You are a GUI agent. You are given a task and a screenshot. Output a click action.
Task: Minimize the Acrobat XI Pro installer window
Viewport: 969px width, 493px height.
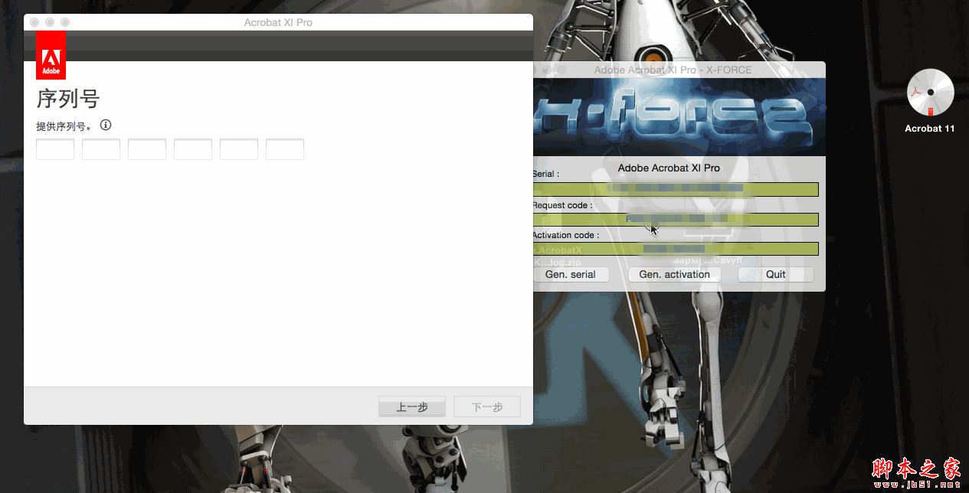pyautogui.click(x=50, y=22)
